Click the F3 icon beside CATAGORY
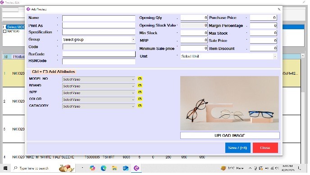This screenshot has height=175, width=310. pyautogui.click(x=140, y=106)
